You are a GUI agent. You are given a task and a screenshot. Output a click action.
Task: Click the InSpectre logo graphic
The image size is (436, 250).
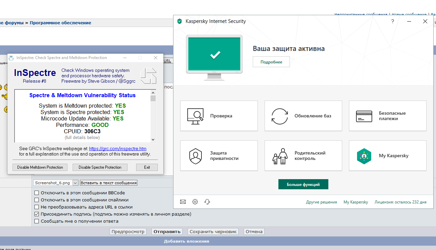(x=148, y=76)
